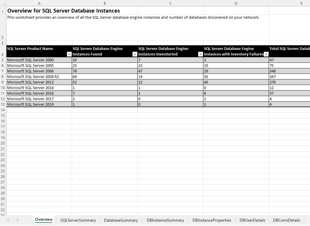Click Inventory Failures value 29 for SQL Server 2008
This screenshot has width=310, height=226.
pos(236,71)
